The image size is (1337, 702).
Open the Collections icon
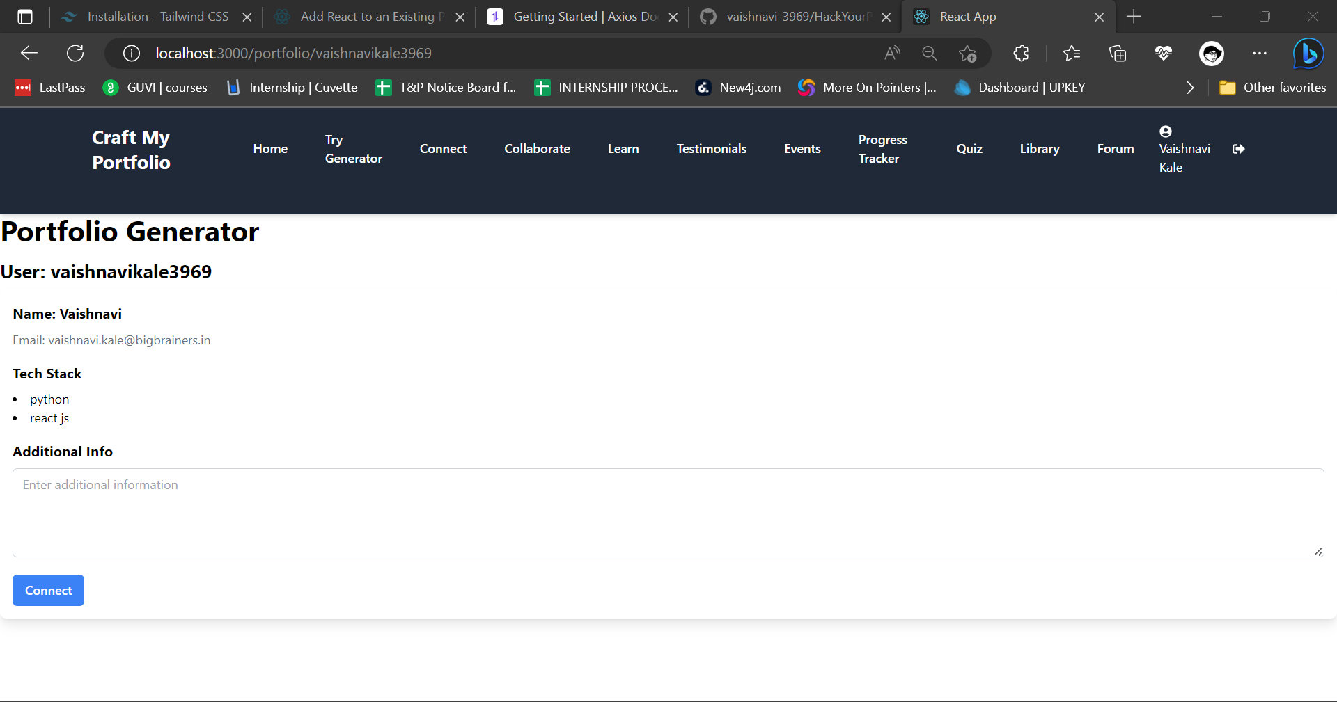point(1118,53)
